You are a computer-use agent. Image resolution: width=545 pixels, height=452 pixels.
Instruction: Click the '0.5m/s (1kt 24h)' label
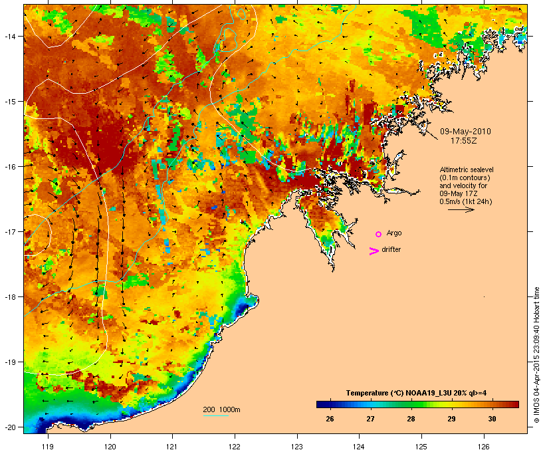466,201
